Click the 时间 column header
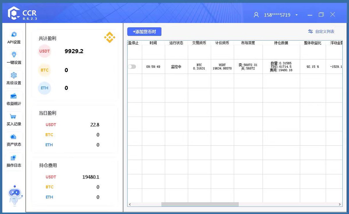Screen dimensions: 349x214 coord(153,43)
